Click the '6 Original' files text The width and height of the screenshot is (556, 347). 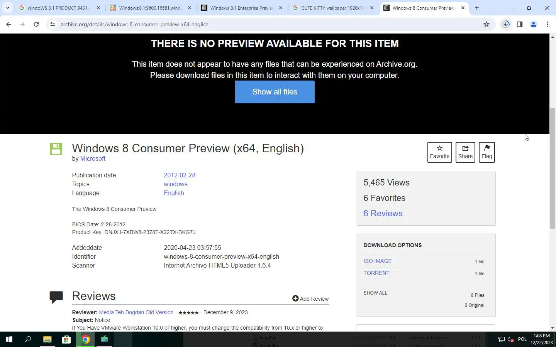[474, 305]
